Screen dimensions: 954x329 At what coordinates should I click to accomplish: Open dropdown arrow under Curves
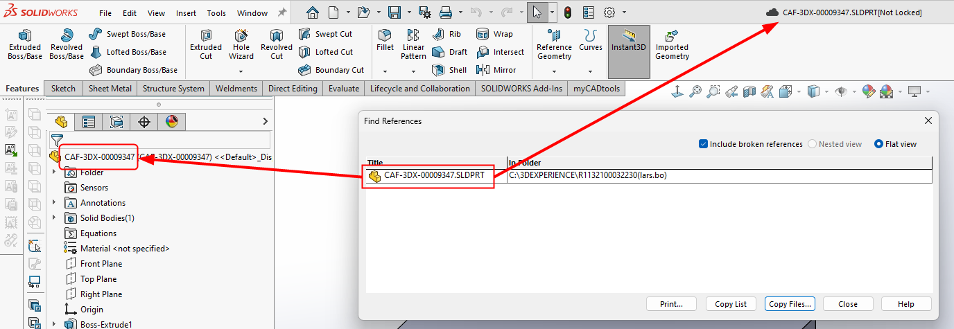tap(591, 71)
